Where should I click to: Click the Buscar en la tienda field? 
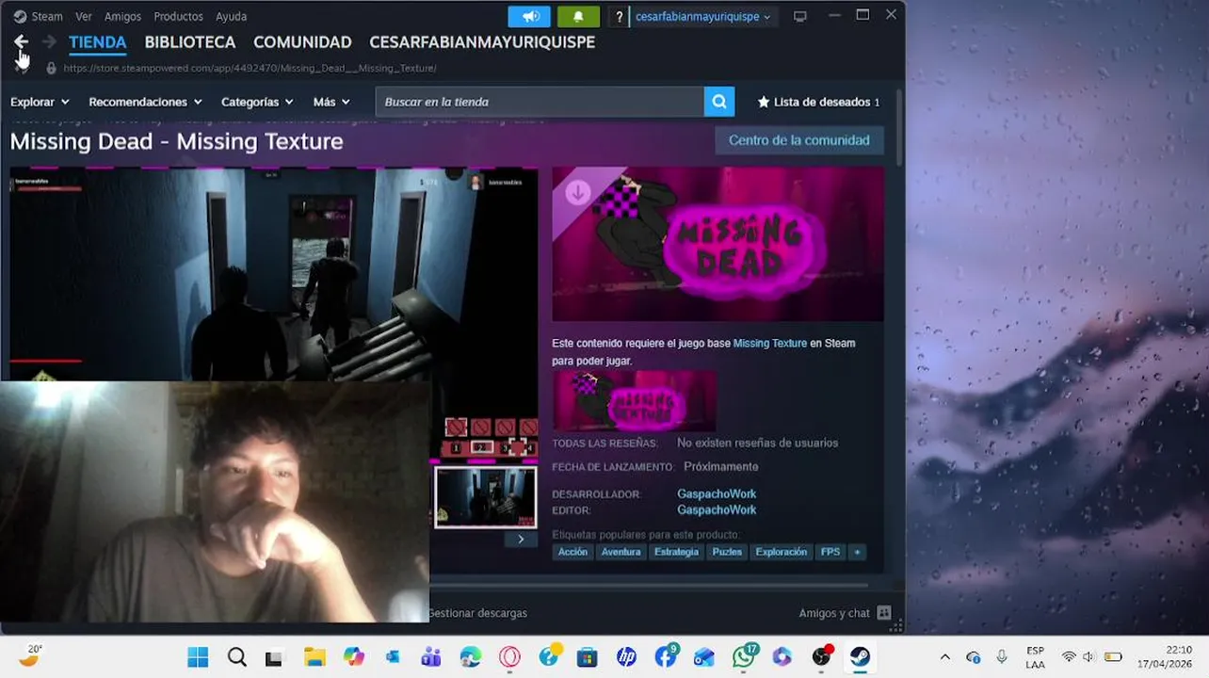pyautogui.click(x=540, y=102)
